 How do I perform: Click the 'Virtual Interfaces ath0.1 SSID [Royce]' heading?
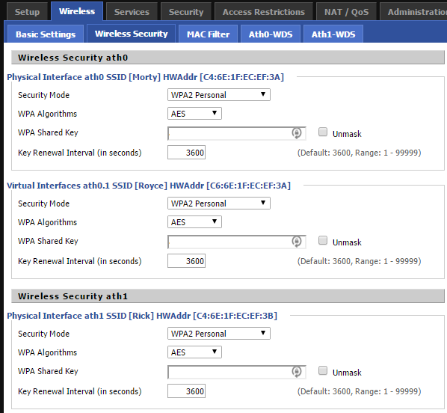(x=149, y=186)
